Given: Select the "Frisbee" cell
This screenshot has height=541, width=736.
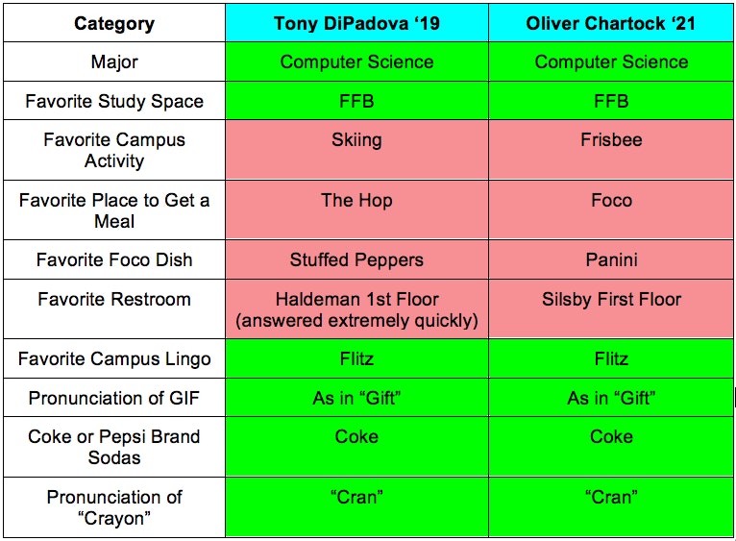Looking at the screenshot, I should point(611,140).
